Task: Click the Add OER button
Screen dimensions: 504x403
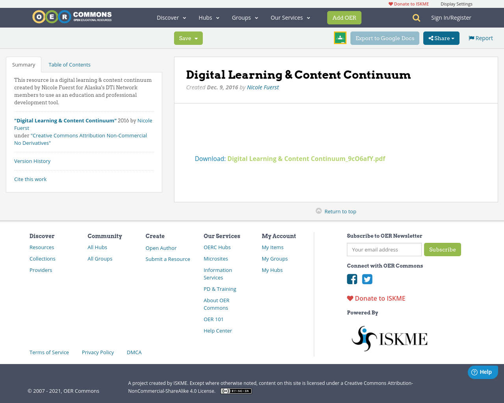Action: tap(344, 17)
